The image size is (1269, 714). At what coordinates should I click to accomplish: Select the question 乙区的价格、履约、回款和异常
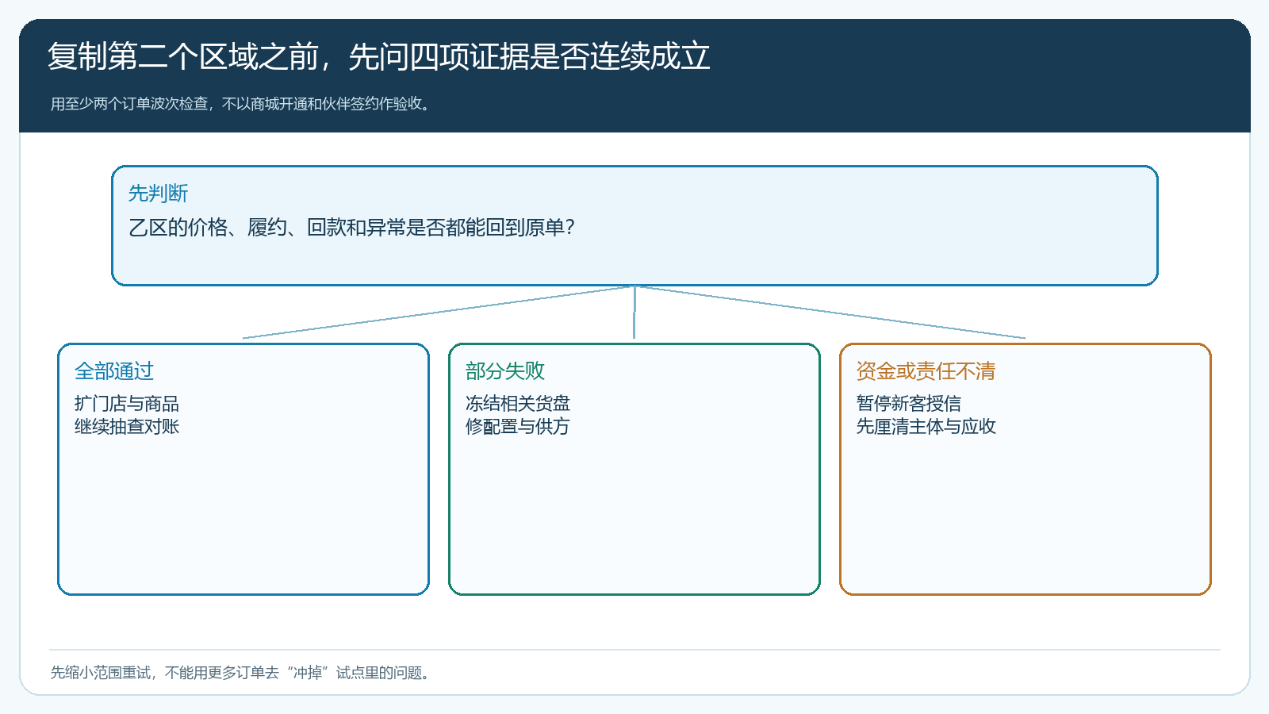351,228
